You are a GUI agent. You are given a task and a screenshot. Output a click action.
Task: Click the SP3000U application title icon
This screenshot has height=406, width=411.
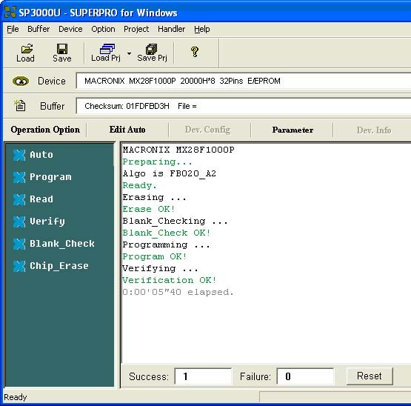tap(10, 13)
